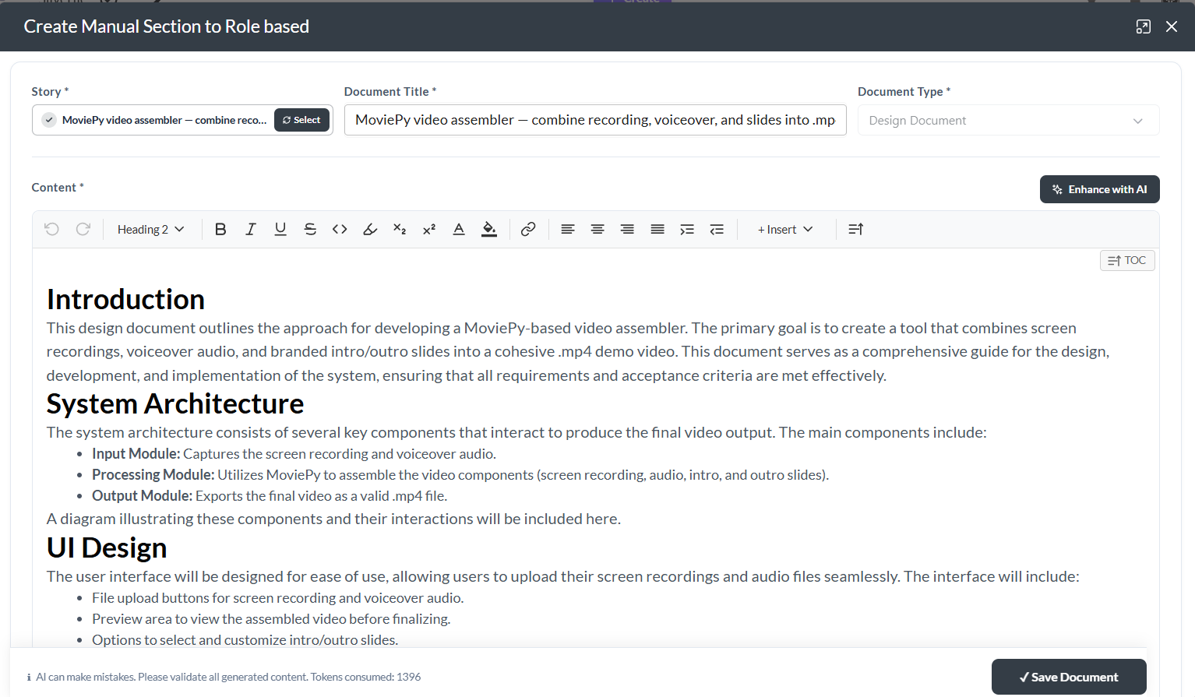This screenshot has width=1195, height=697.
Task: Open the background fill color picker
Action: click(x=489, y=229)
